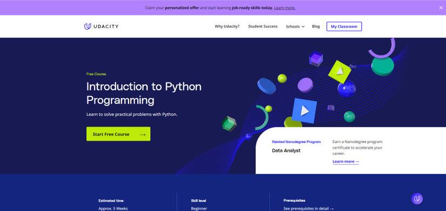
Task: Click the Start Free Course button
Action: click(x=118, y=134)
